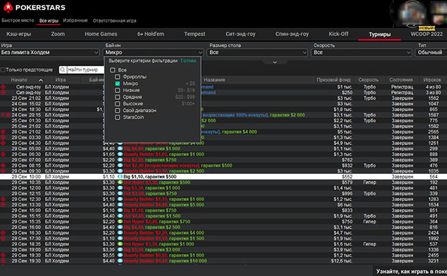Click the blue icon beside Bounty Builder $0,55
The image size is (447, 276).
(120, 255)
